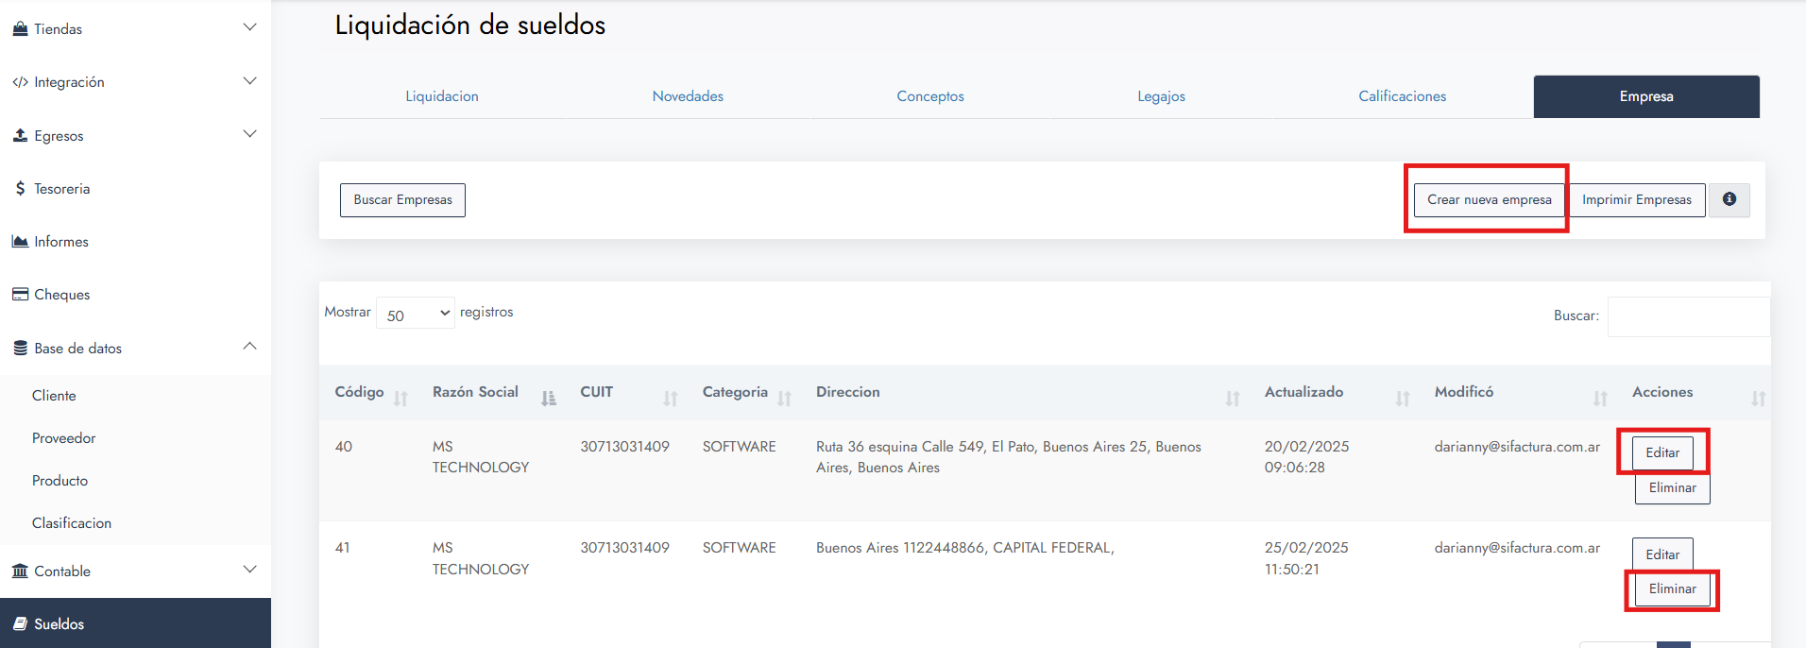Image resolution: width=1806 pixels, height=648 pixels.
Task: Sort table by Categoria column icon
Action: 784,399
